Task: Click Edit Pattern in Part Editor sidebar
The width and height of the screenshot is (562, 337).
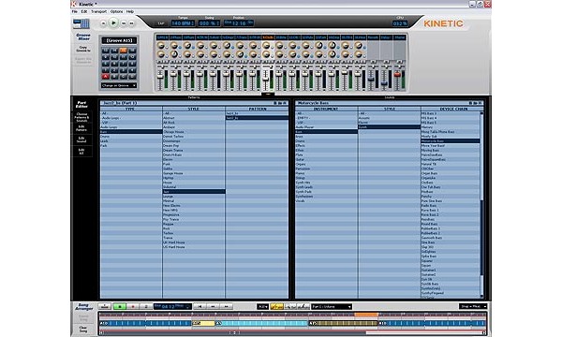Action: pyautogui.click(x=81, y=128)
